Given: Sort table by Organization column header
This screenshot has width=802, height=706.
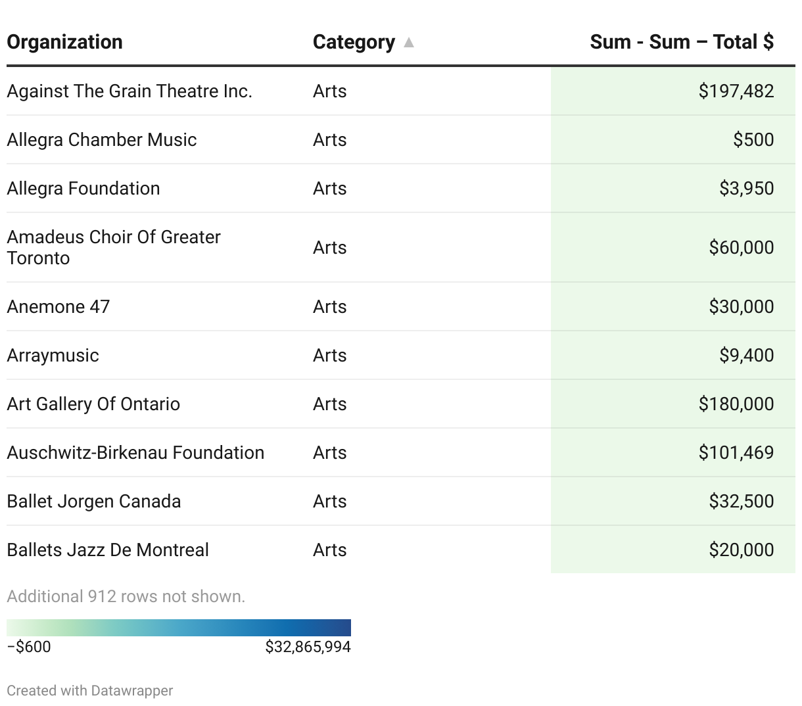Looking at the screenshot, I should point(64,42).
